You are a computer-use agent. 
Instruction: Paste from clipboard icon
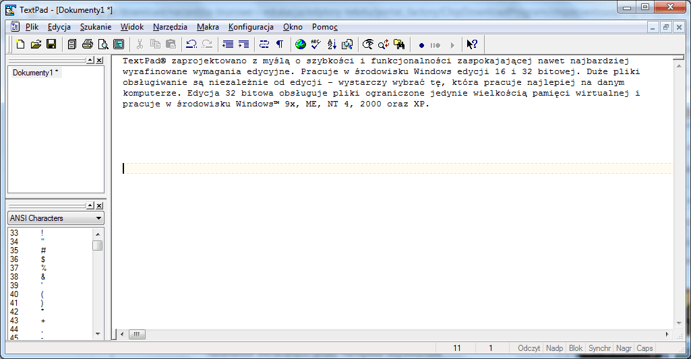coord(171,44)
